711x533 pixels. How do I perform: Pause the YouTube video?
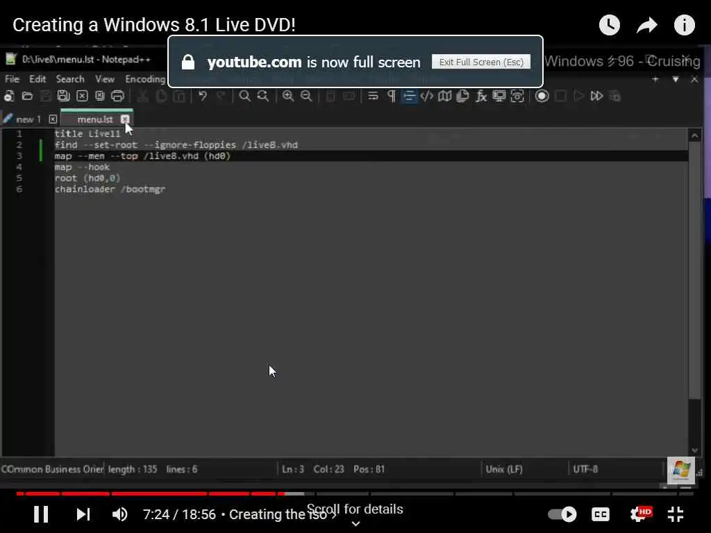[41, 514]
